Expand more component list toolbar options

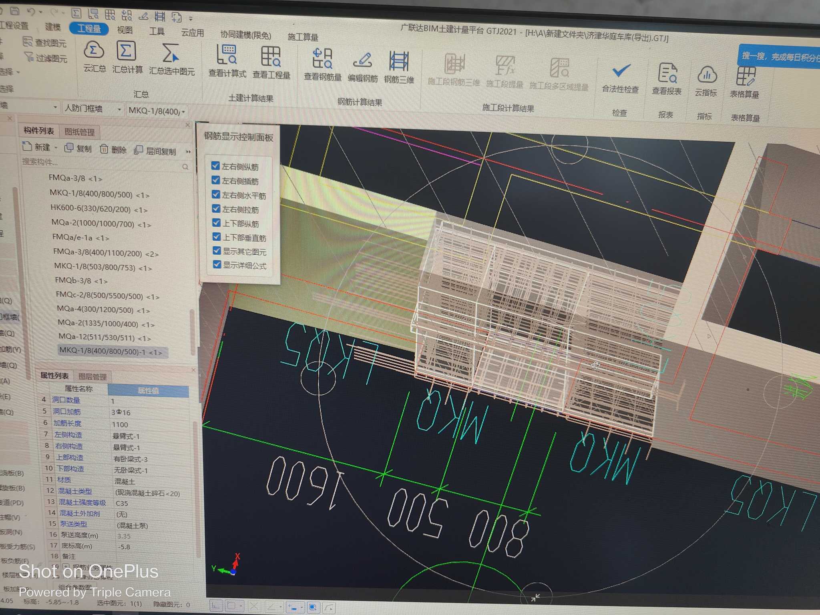[x=189, y=152]
